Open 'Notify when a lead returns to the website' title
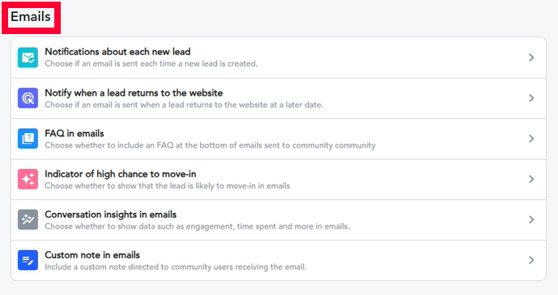This screenshot has width=558, height=295. coord(134,93)
